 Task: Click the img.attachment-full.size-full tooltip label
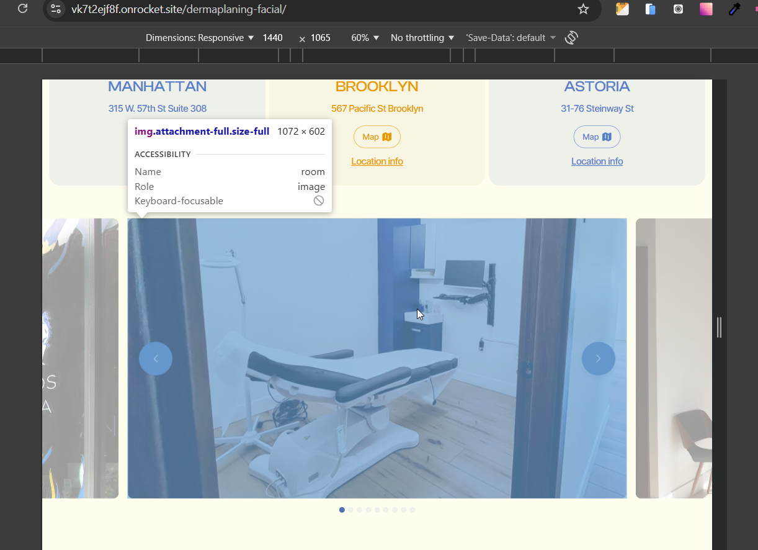(202, 132)
